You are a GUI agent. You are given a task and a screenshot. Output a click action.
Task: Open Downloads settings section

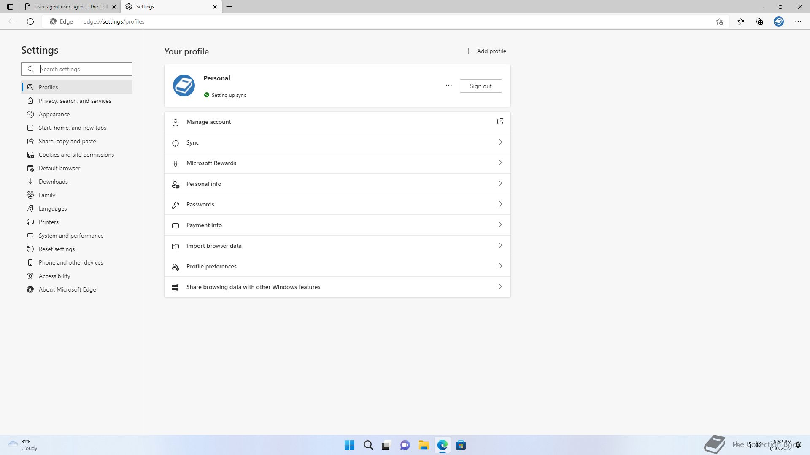77,182
